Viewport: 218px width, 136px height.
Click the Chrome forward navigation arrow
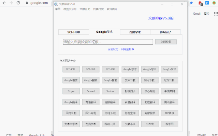coord(11,3)
